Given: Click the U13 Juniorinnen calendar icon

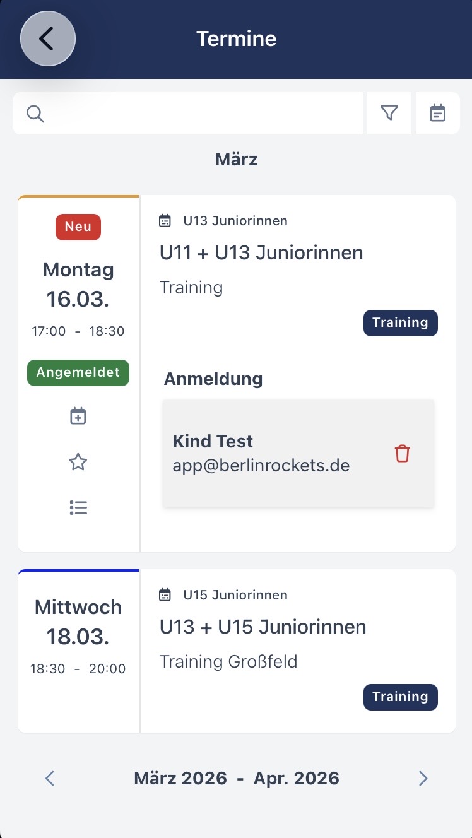Looking at the screenshot, I should click(165, 221).
